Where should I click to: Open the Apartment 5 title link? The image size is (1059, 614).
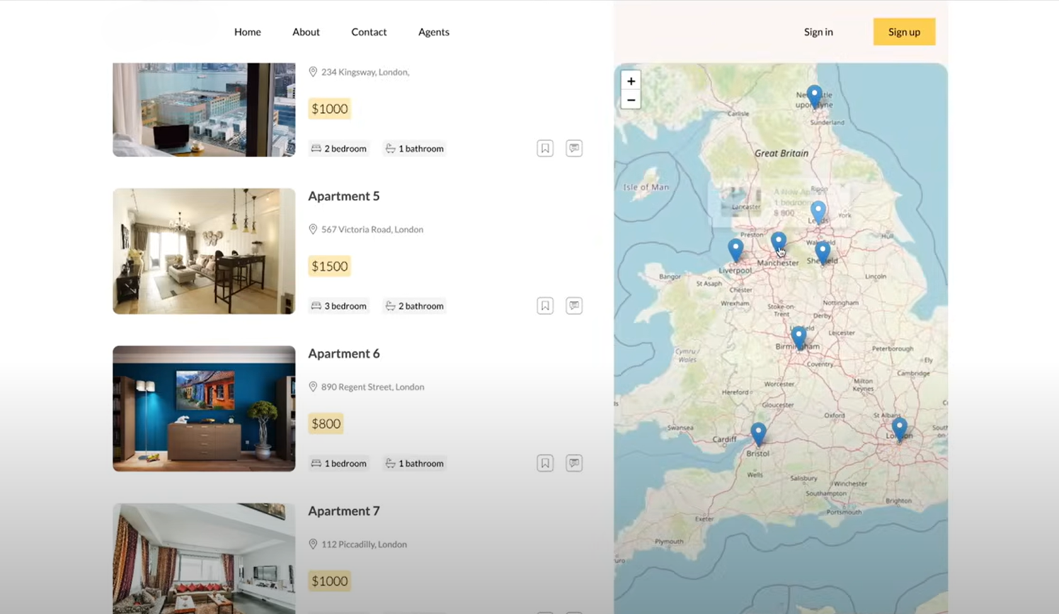(344, 196)
